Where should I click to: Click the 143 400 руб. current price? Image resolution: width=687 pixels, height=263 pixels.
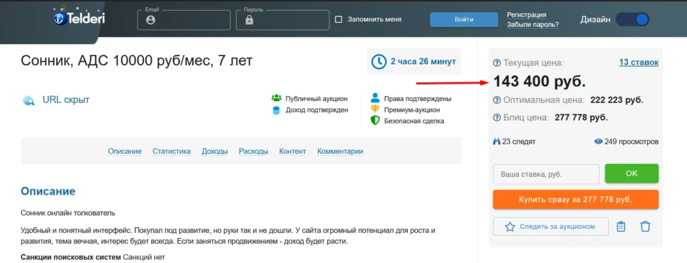tap(539, 82)
